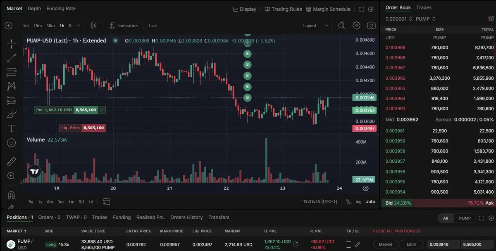Select the 15m timeframe
The image size is (496, 251).
click(x=38, y=26)
